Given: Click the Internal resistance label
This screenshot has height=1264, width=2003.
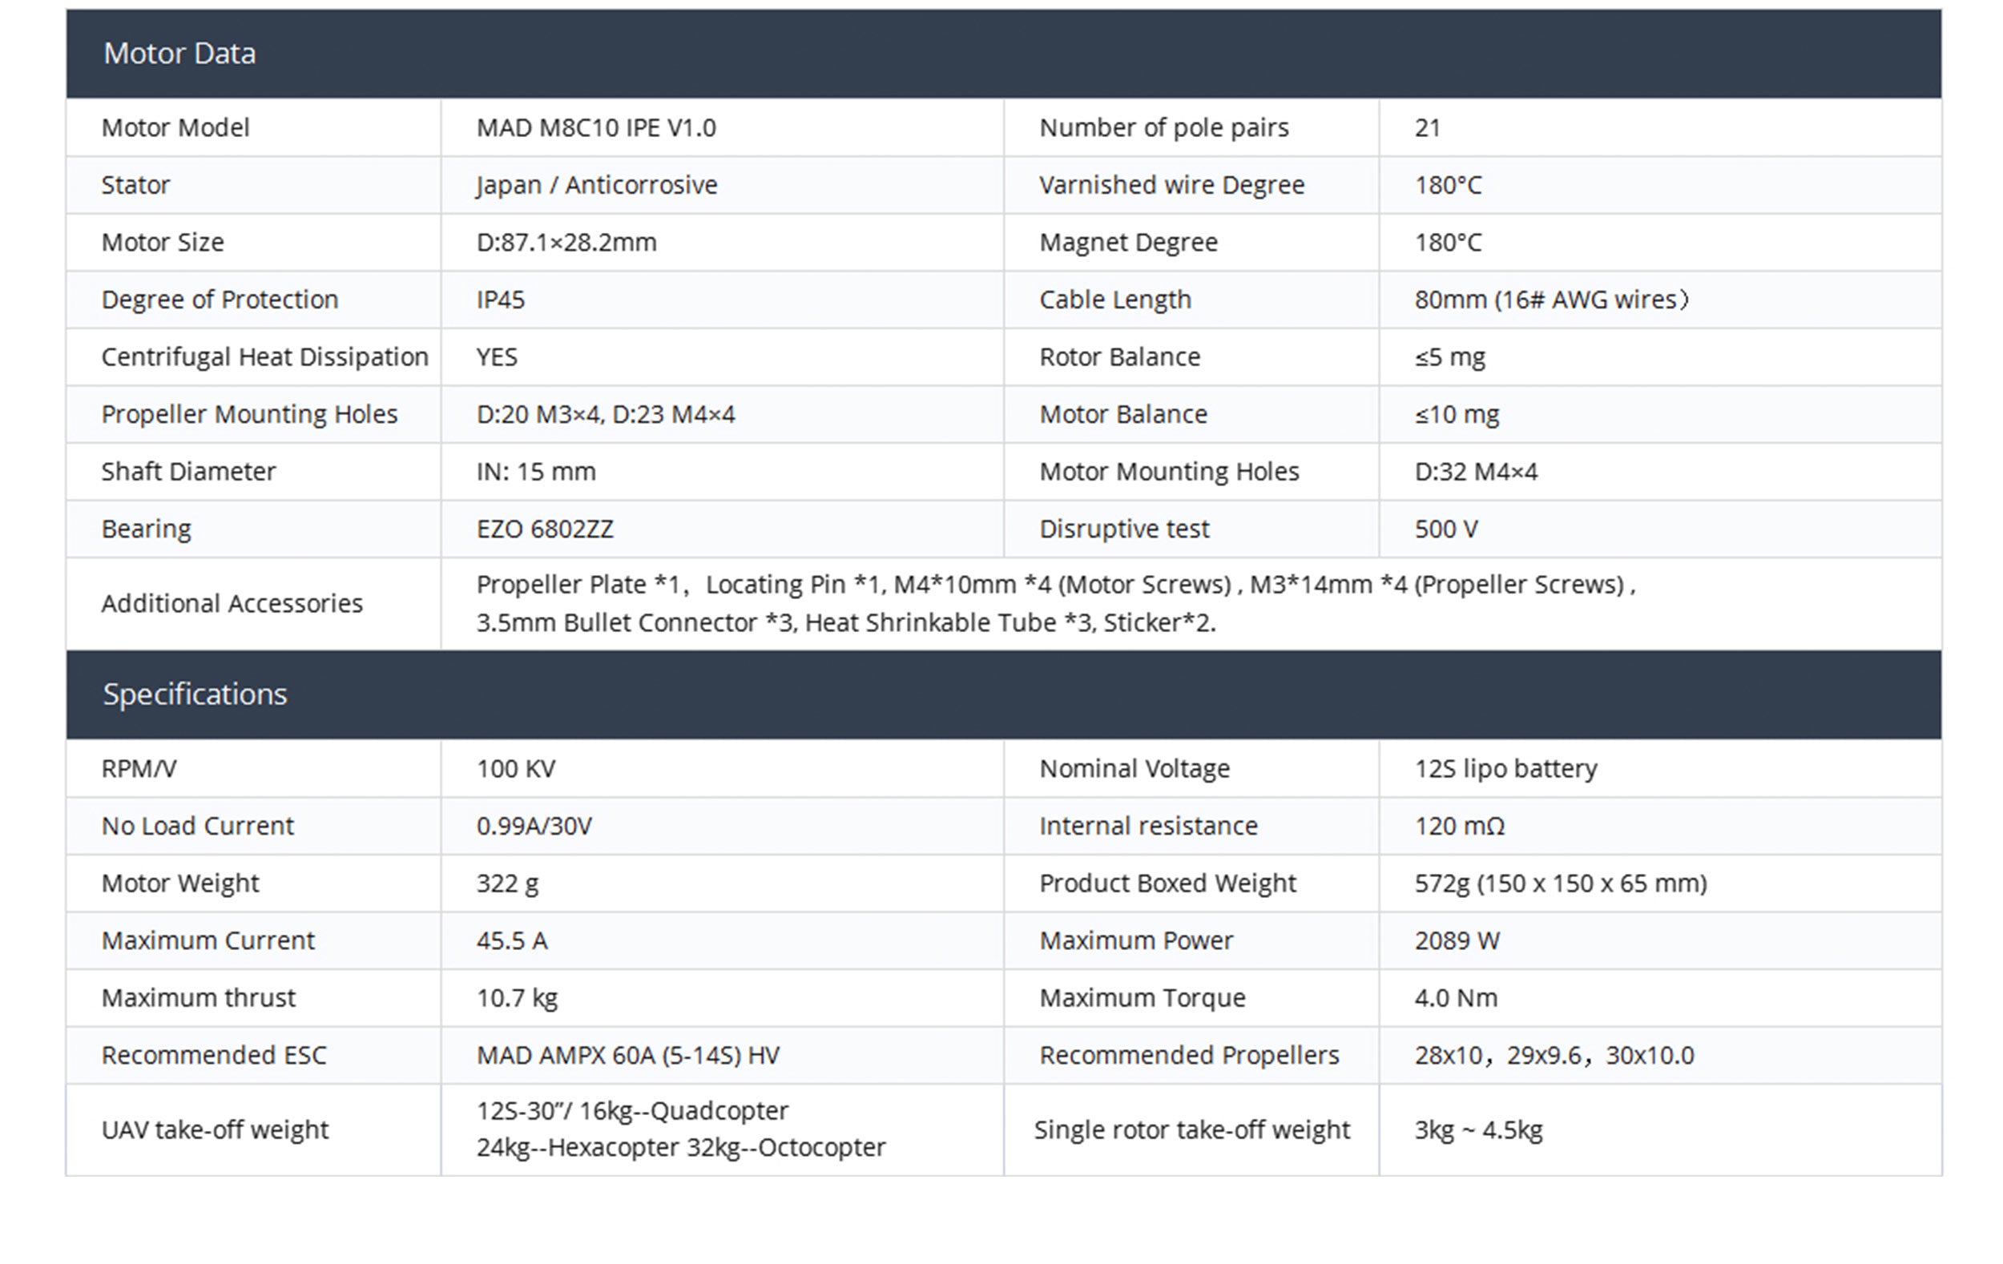Looking at the screenshot, I should coord(1148,826).
